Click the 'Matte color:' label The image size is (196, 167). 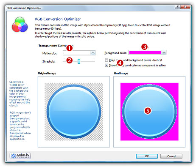pyautogui.click(x=50, y=53)
